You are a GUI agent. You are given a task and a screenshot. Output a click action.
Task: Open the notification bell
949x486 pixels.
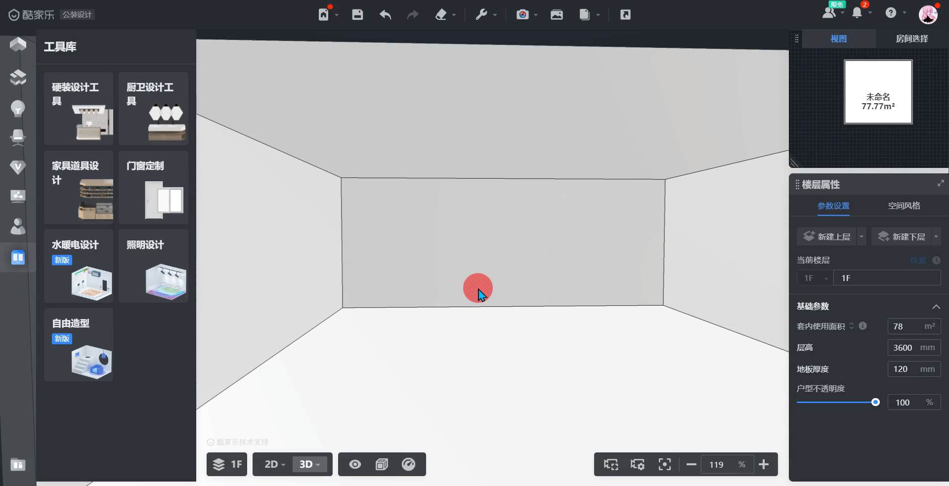tap(857, 13)
